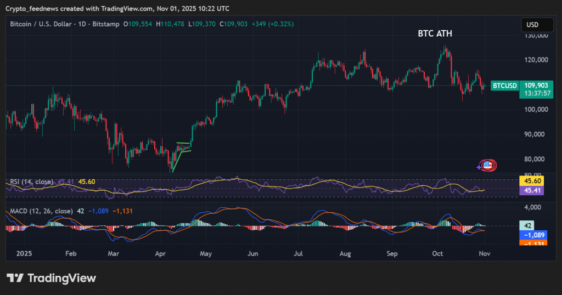562x295 pixels.
Task: Click the Jun time axis label
Action: tap(252, 253)
